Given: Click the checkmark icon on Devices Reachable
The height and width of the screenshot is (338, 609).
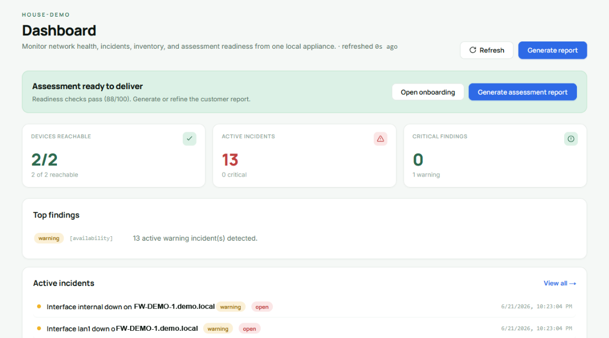Looking at the screenshot, I should [189, 138].
